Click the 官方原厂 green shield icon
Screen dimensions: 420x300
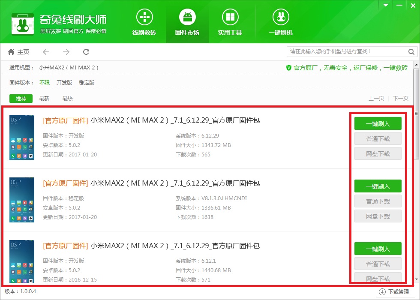[x=289, y=68]
